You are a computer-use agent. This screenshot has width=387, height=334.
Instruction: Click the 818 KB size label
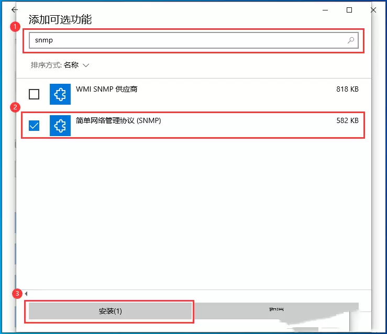point(347,89)
